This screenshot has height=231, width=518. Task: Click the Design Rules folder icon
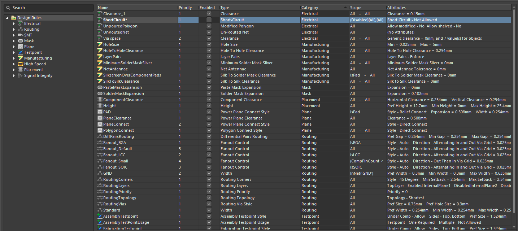click(x=14, y=18)
